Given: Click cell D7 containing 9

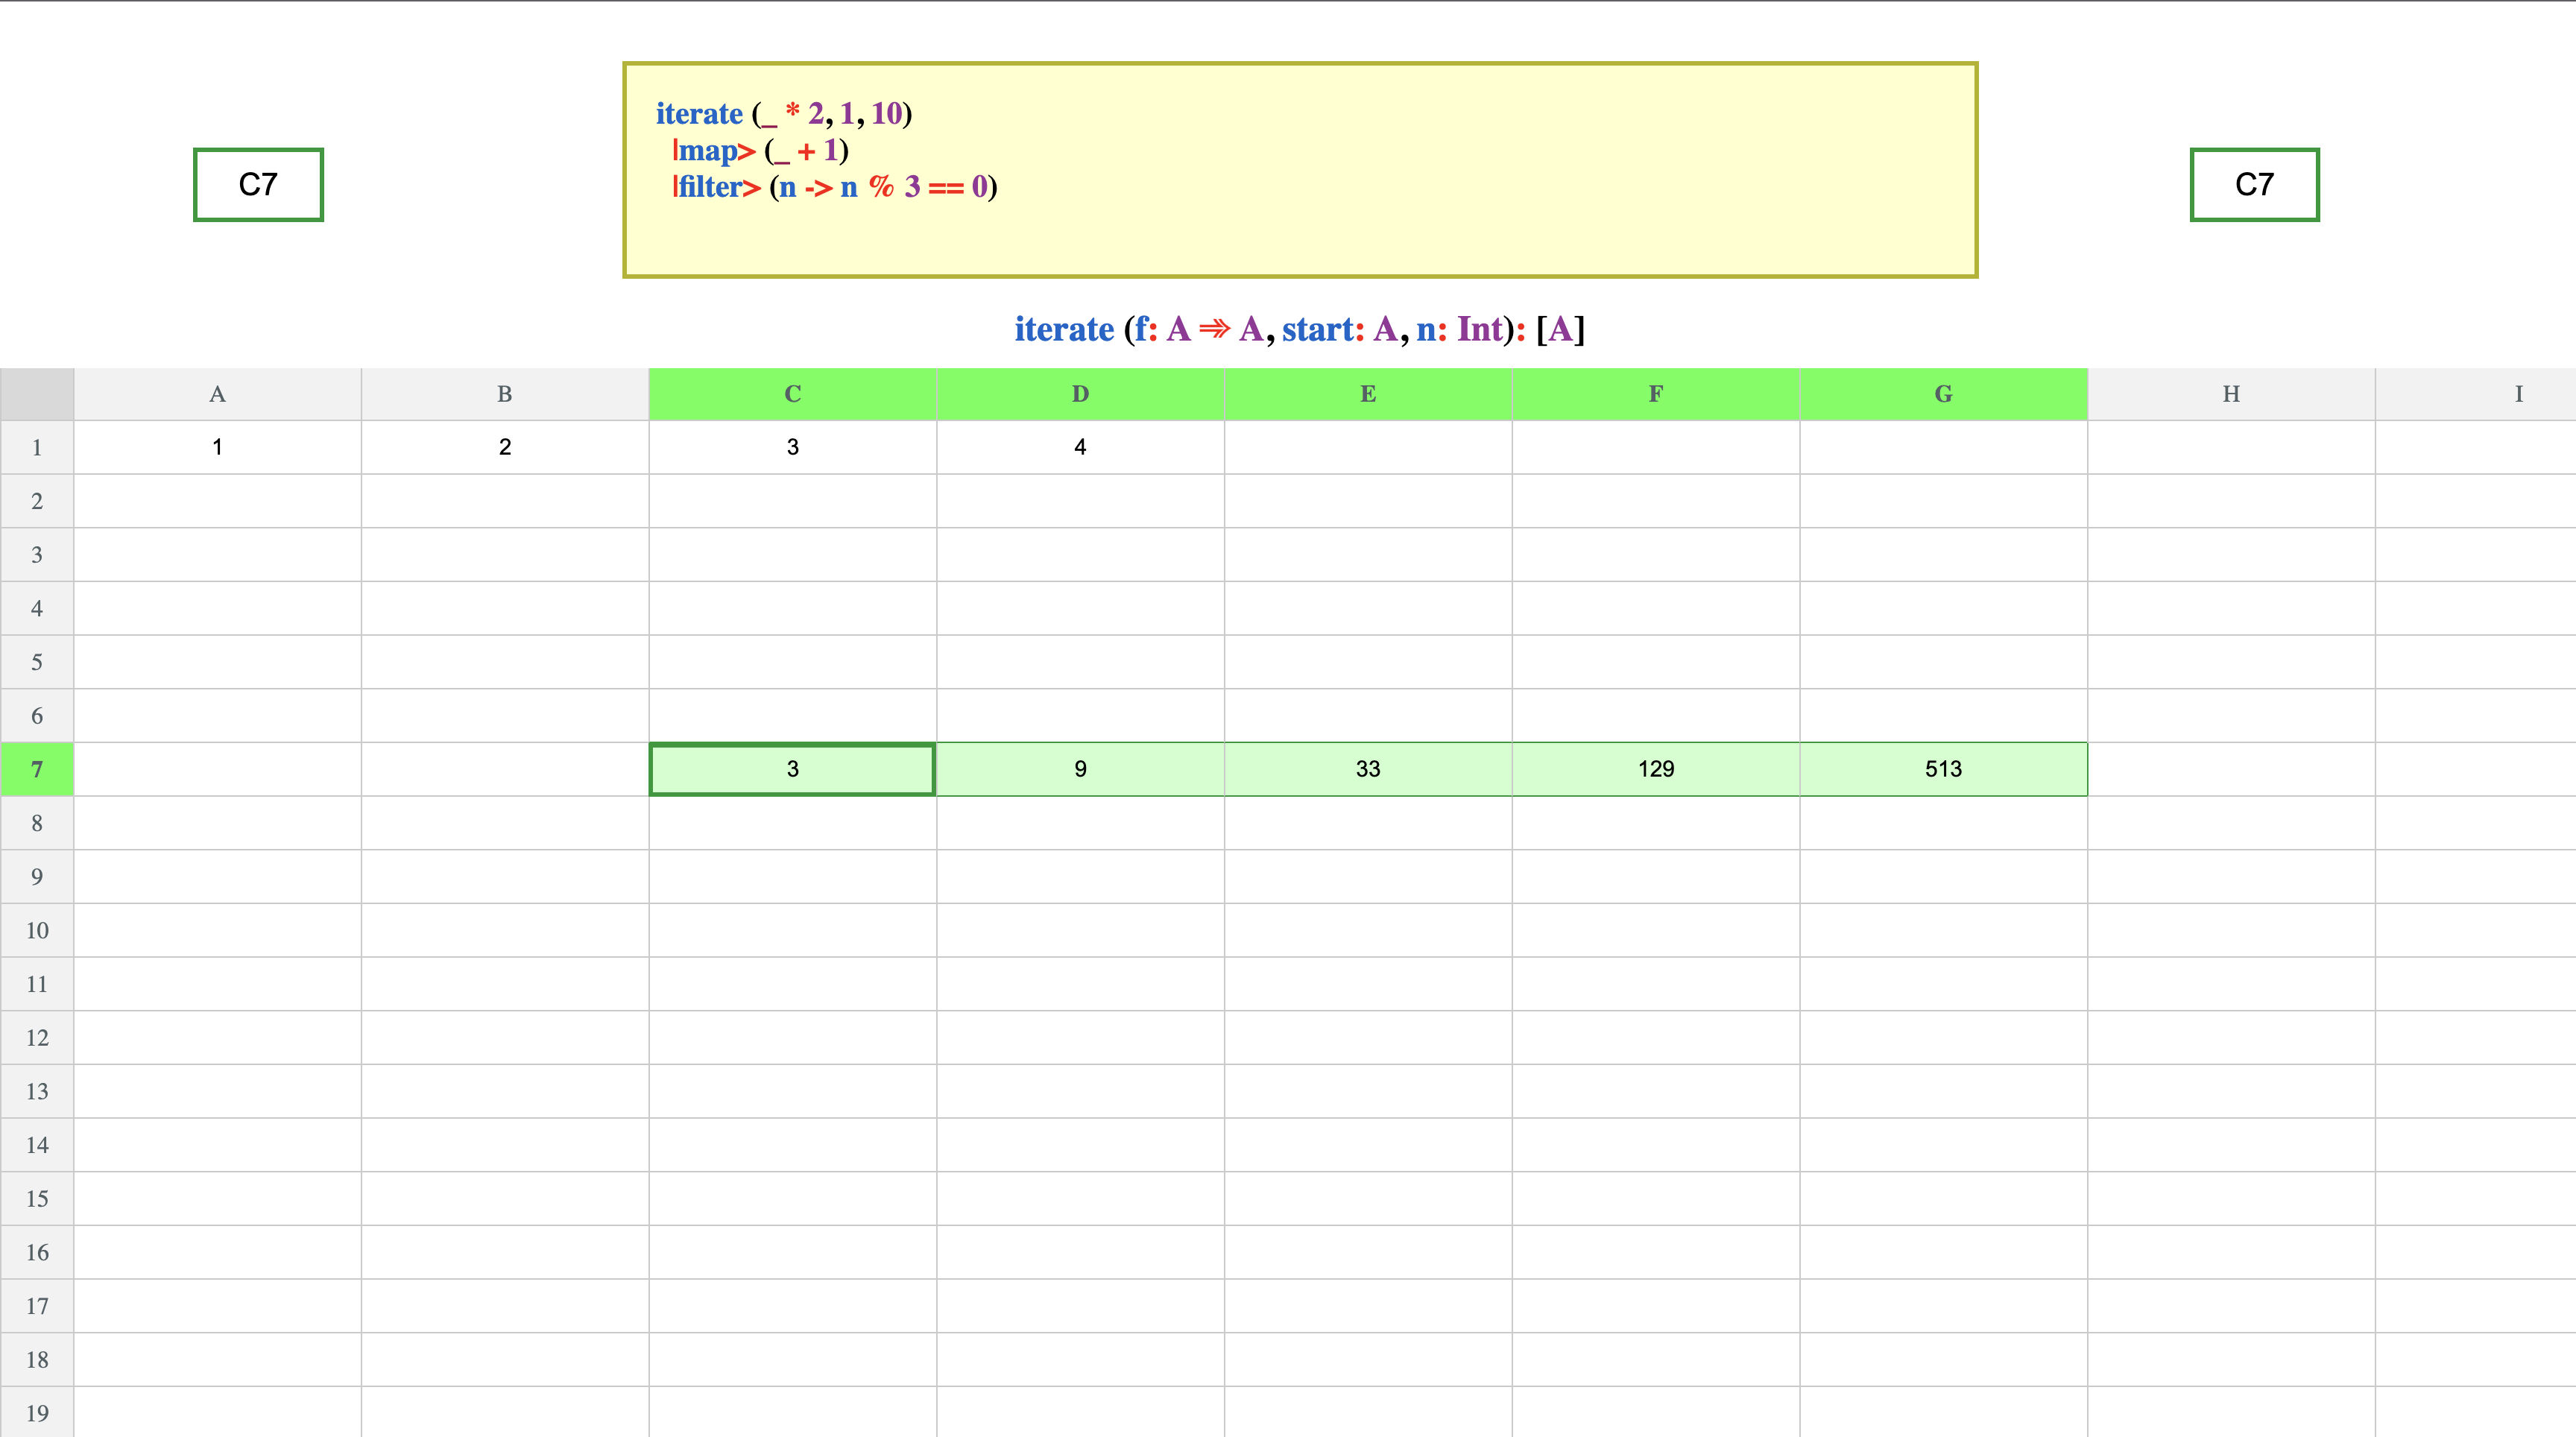Looking at the screenshot, I should point(1080,769).
